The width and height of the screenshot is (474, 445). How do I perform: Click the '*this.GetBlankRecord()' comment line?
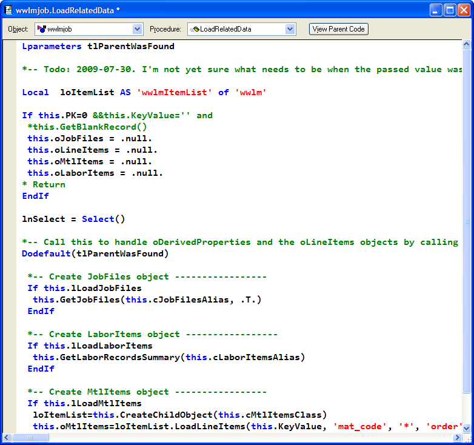[x=87, y=127]
